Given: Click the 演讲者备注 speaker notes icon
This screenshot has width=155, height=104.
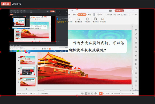Looking at the screenshot, I should point(78,19).
